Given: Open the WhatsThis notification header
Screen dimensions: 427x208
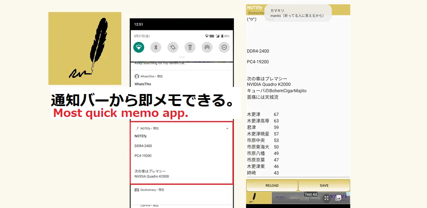Looking at the screenshot, I should click(149, 76).
